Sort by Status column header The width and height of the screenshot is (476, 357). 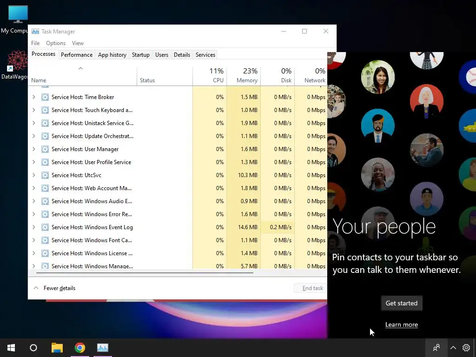[x=165, y=76]
